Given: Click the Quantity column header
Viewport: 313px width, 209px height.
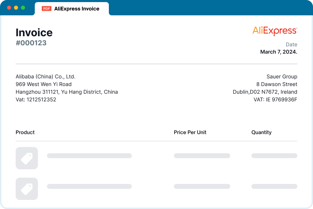Looking at the screenshot, I should [262, 132].
